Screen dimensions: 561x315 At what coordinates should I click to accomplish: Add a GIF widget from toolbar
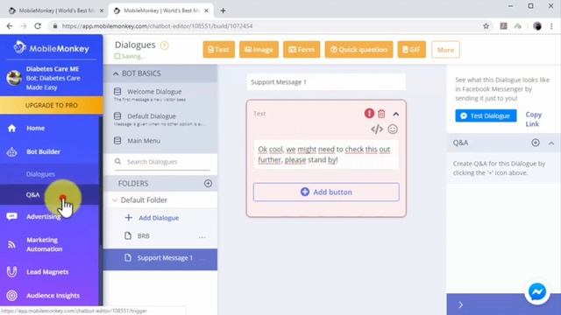[411, 50]
